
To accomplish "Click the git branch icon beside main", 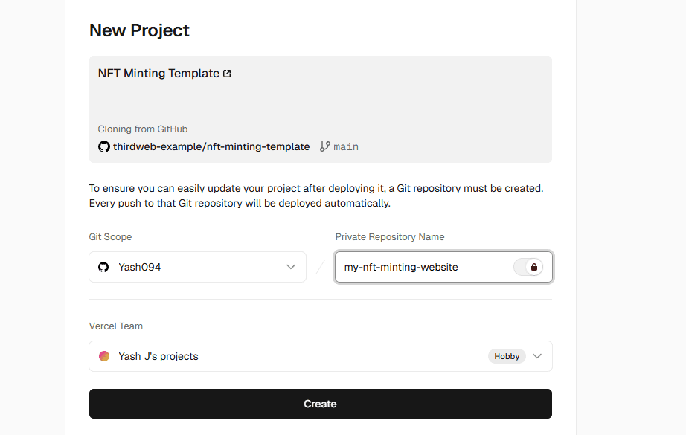I will click(x=324, y=146).
